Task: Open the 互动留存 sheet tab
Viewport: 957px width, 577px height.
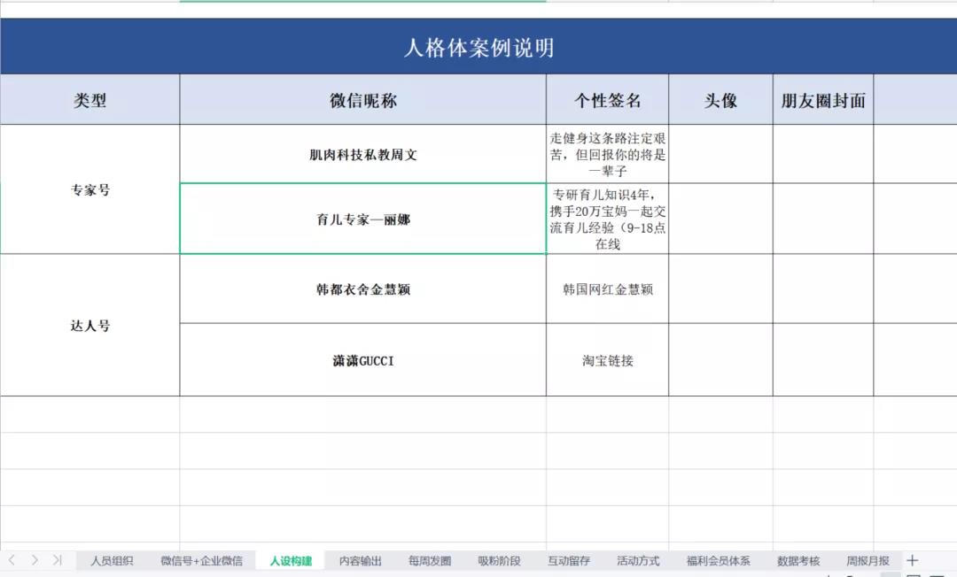Action: [x=569, y=561]
